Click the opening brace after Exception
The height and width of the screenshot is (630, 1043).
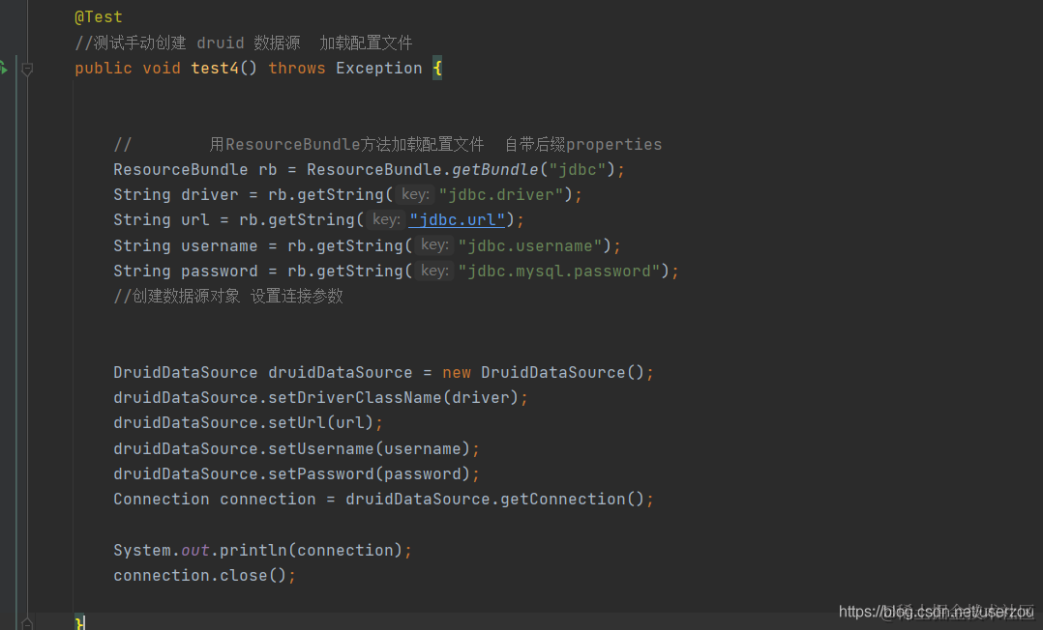tap(437, 69)
